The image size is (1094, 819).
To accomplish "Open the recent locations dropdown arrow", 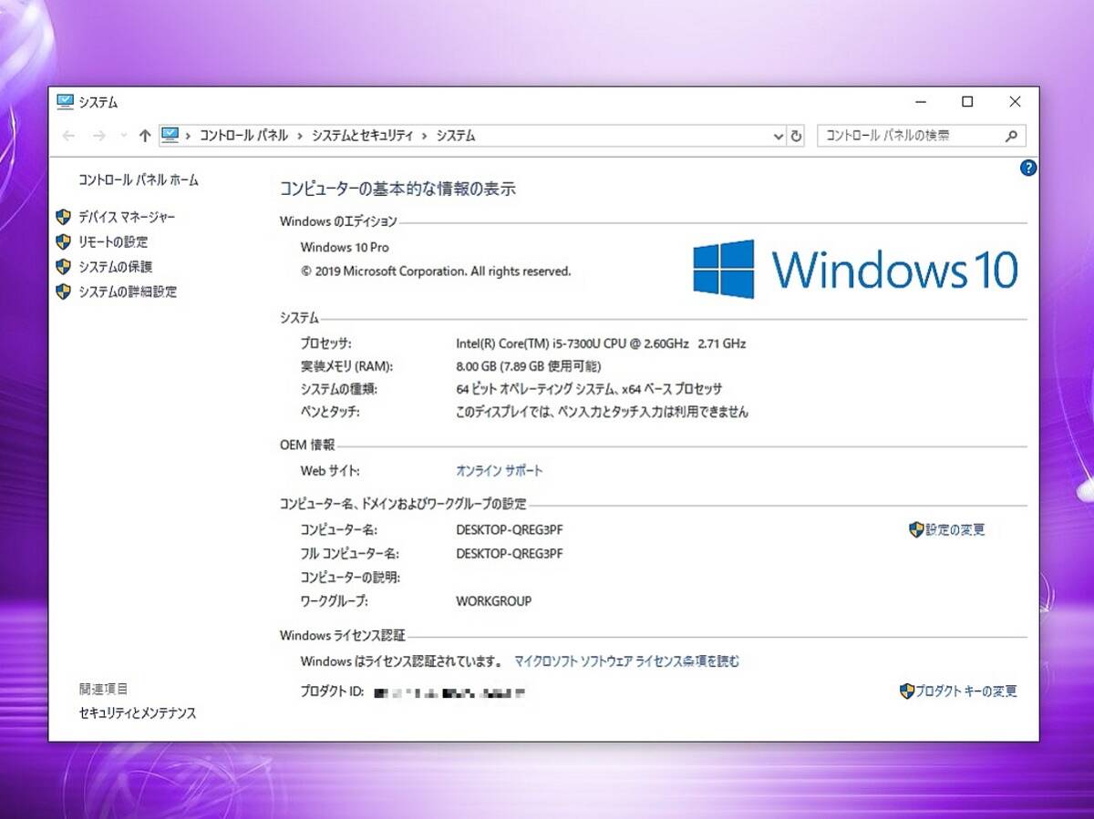I will pos(124,136).
